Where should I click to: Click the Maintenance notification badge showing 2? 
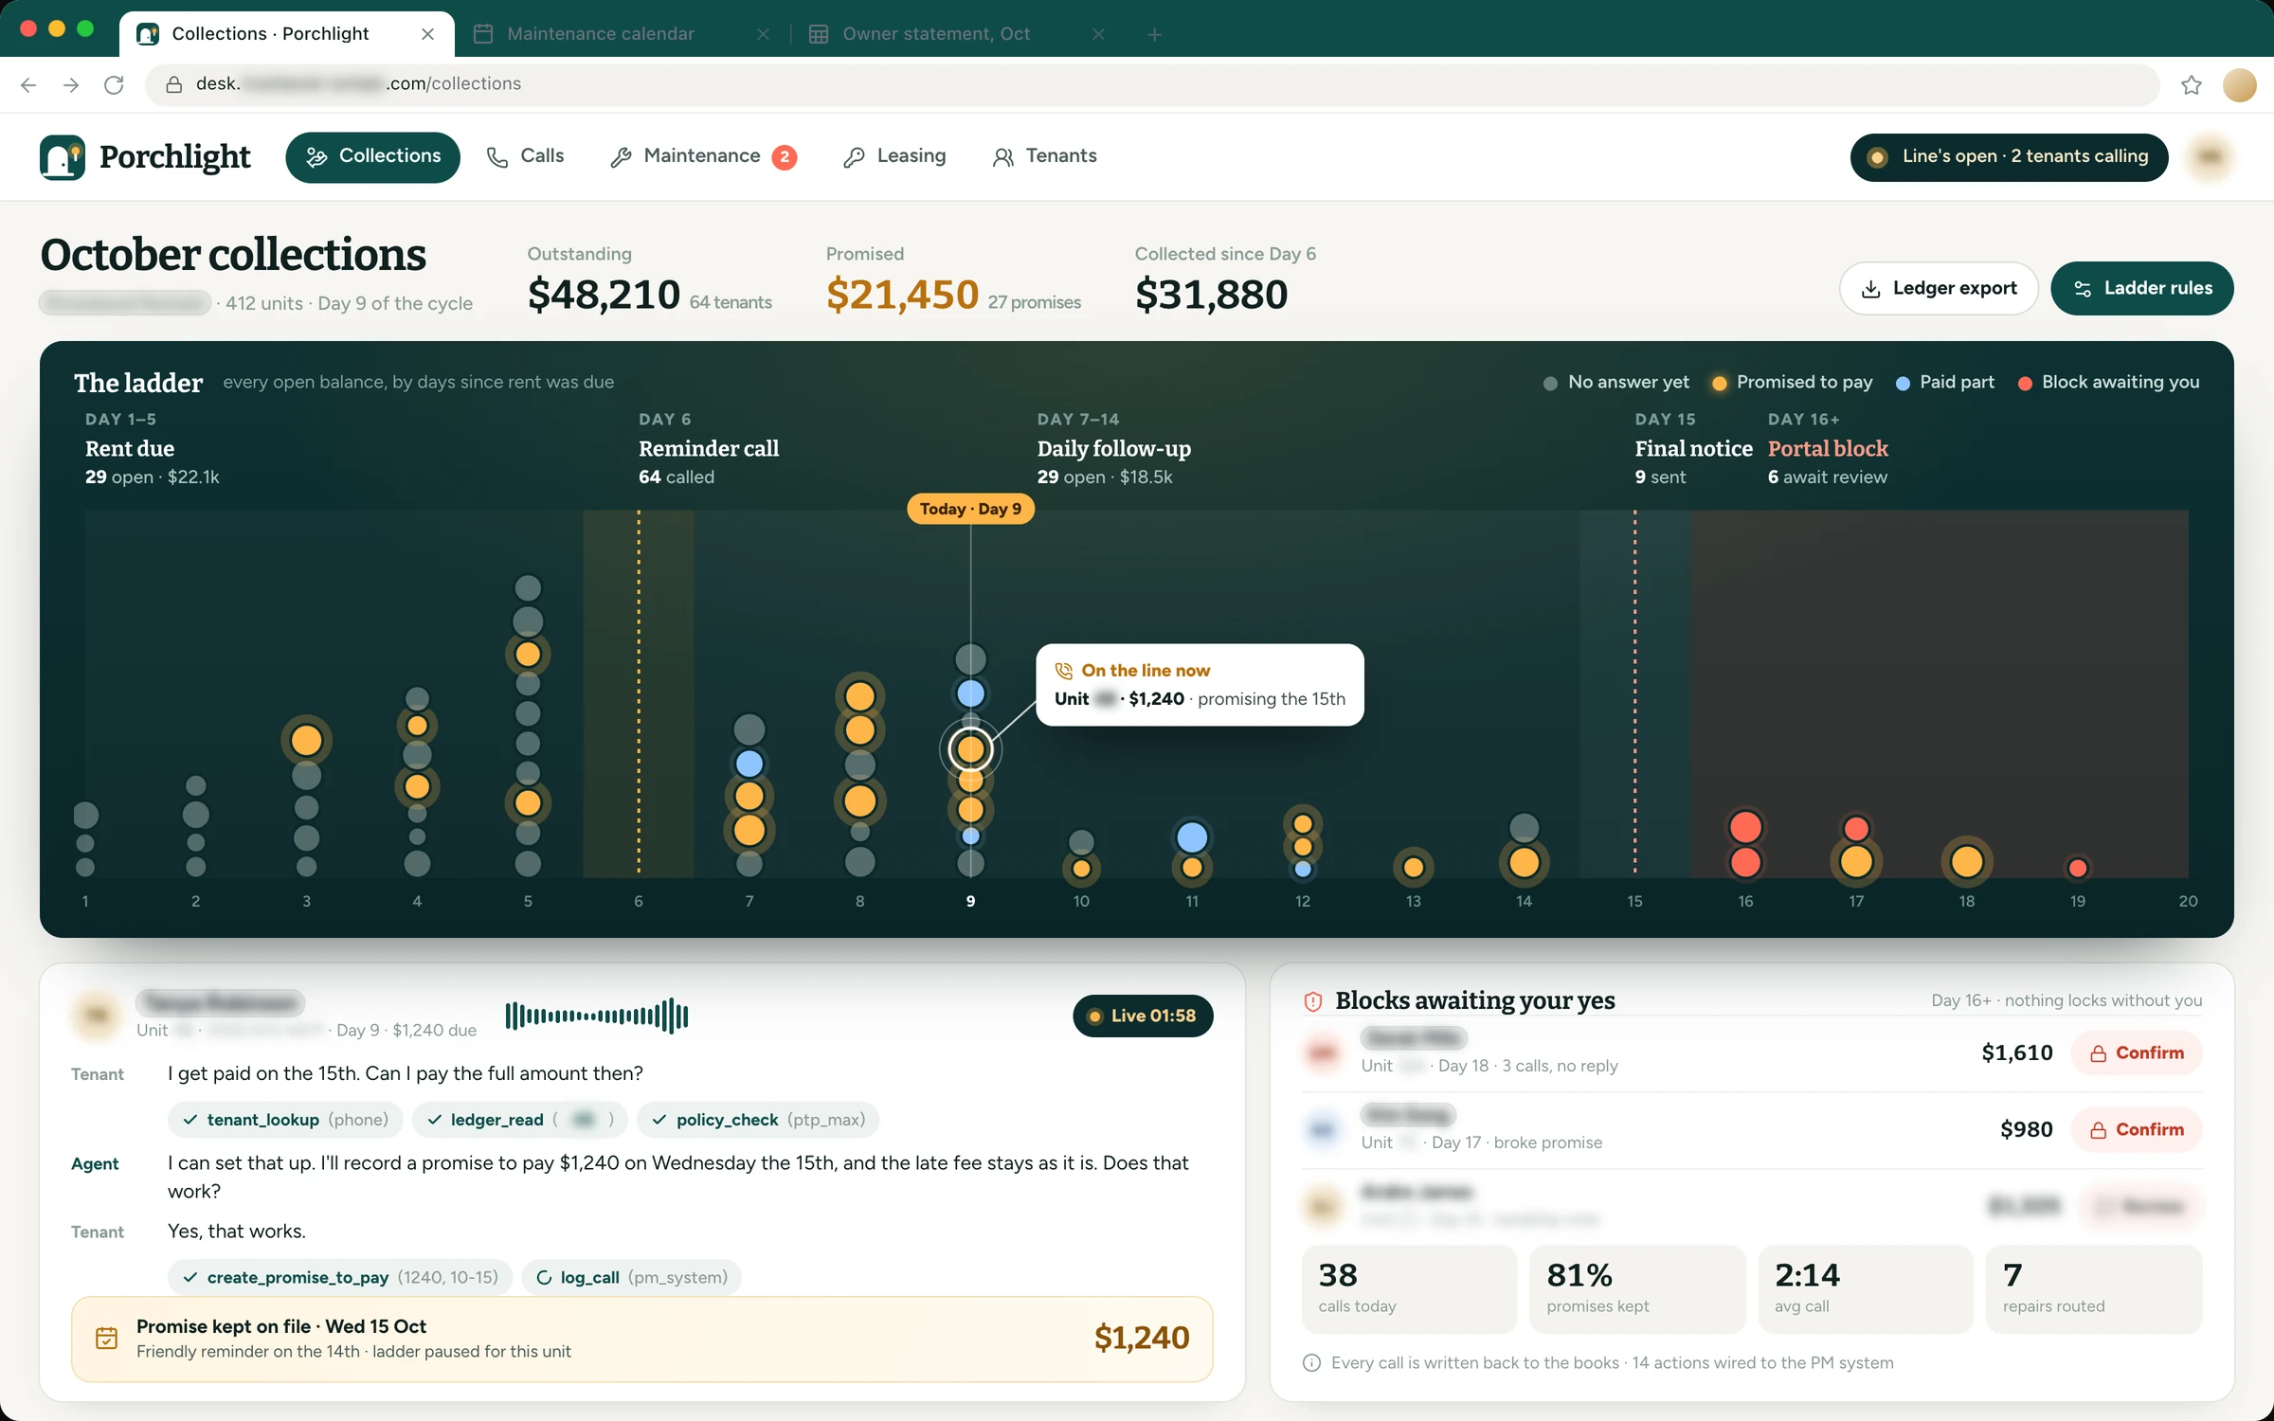(x=784, y=157)
